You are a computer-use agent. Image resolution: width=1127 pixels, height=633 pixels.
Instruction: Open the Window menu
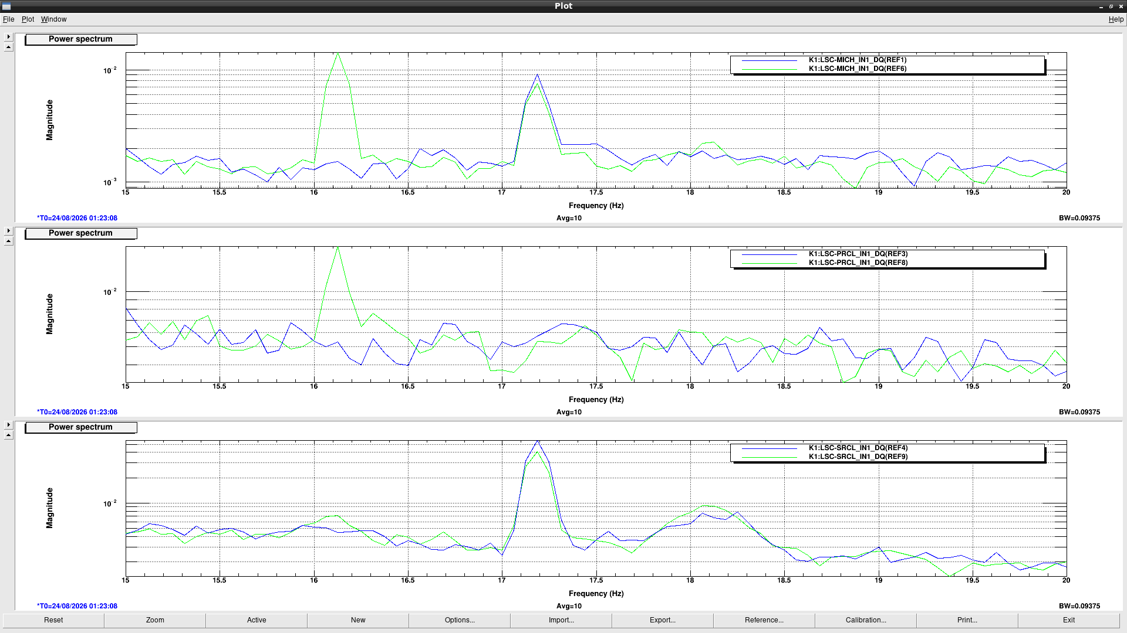pos(53,19)
